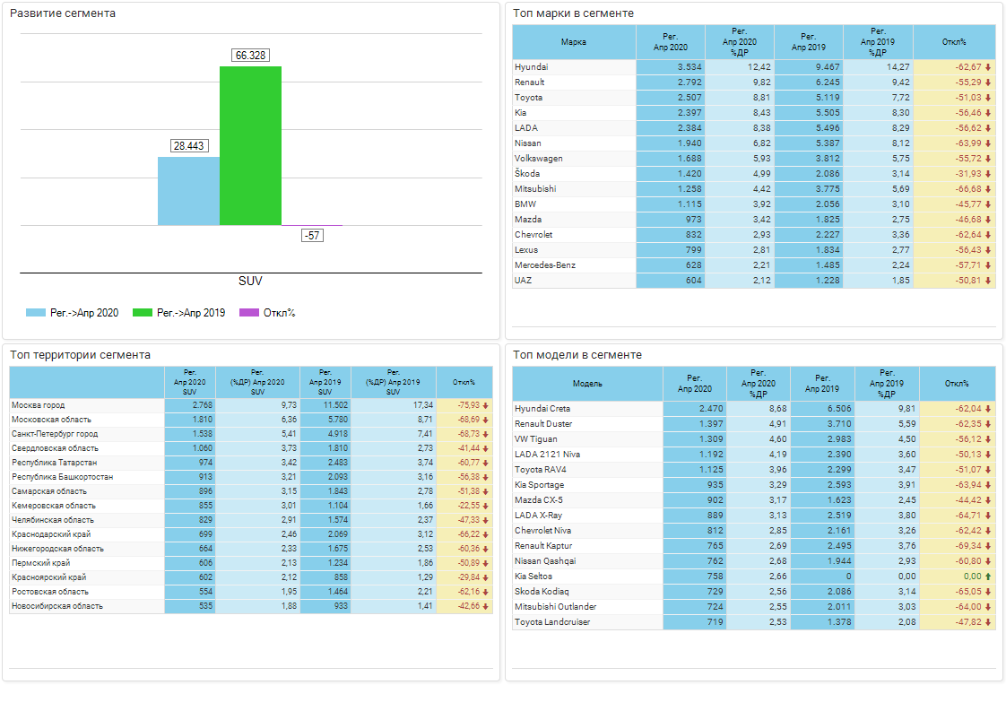Click Рег. Апр 2019 SUV header in territories table
Screen dimensions: 1006x711
[325, 383]
